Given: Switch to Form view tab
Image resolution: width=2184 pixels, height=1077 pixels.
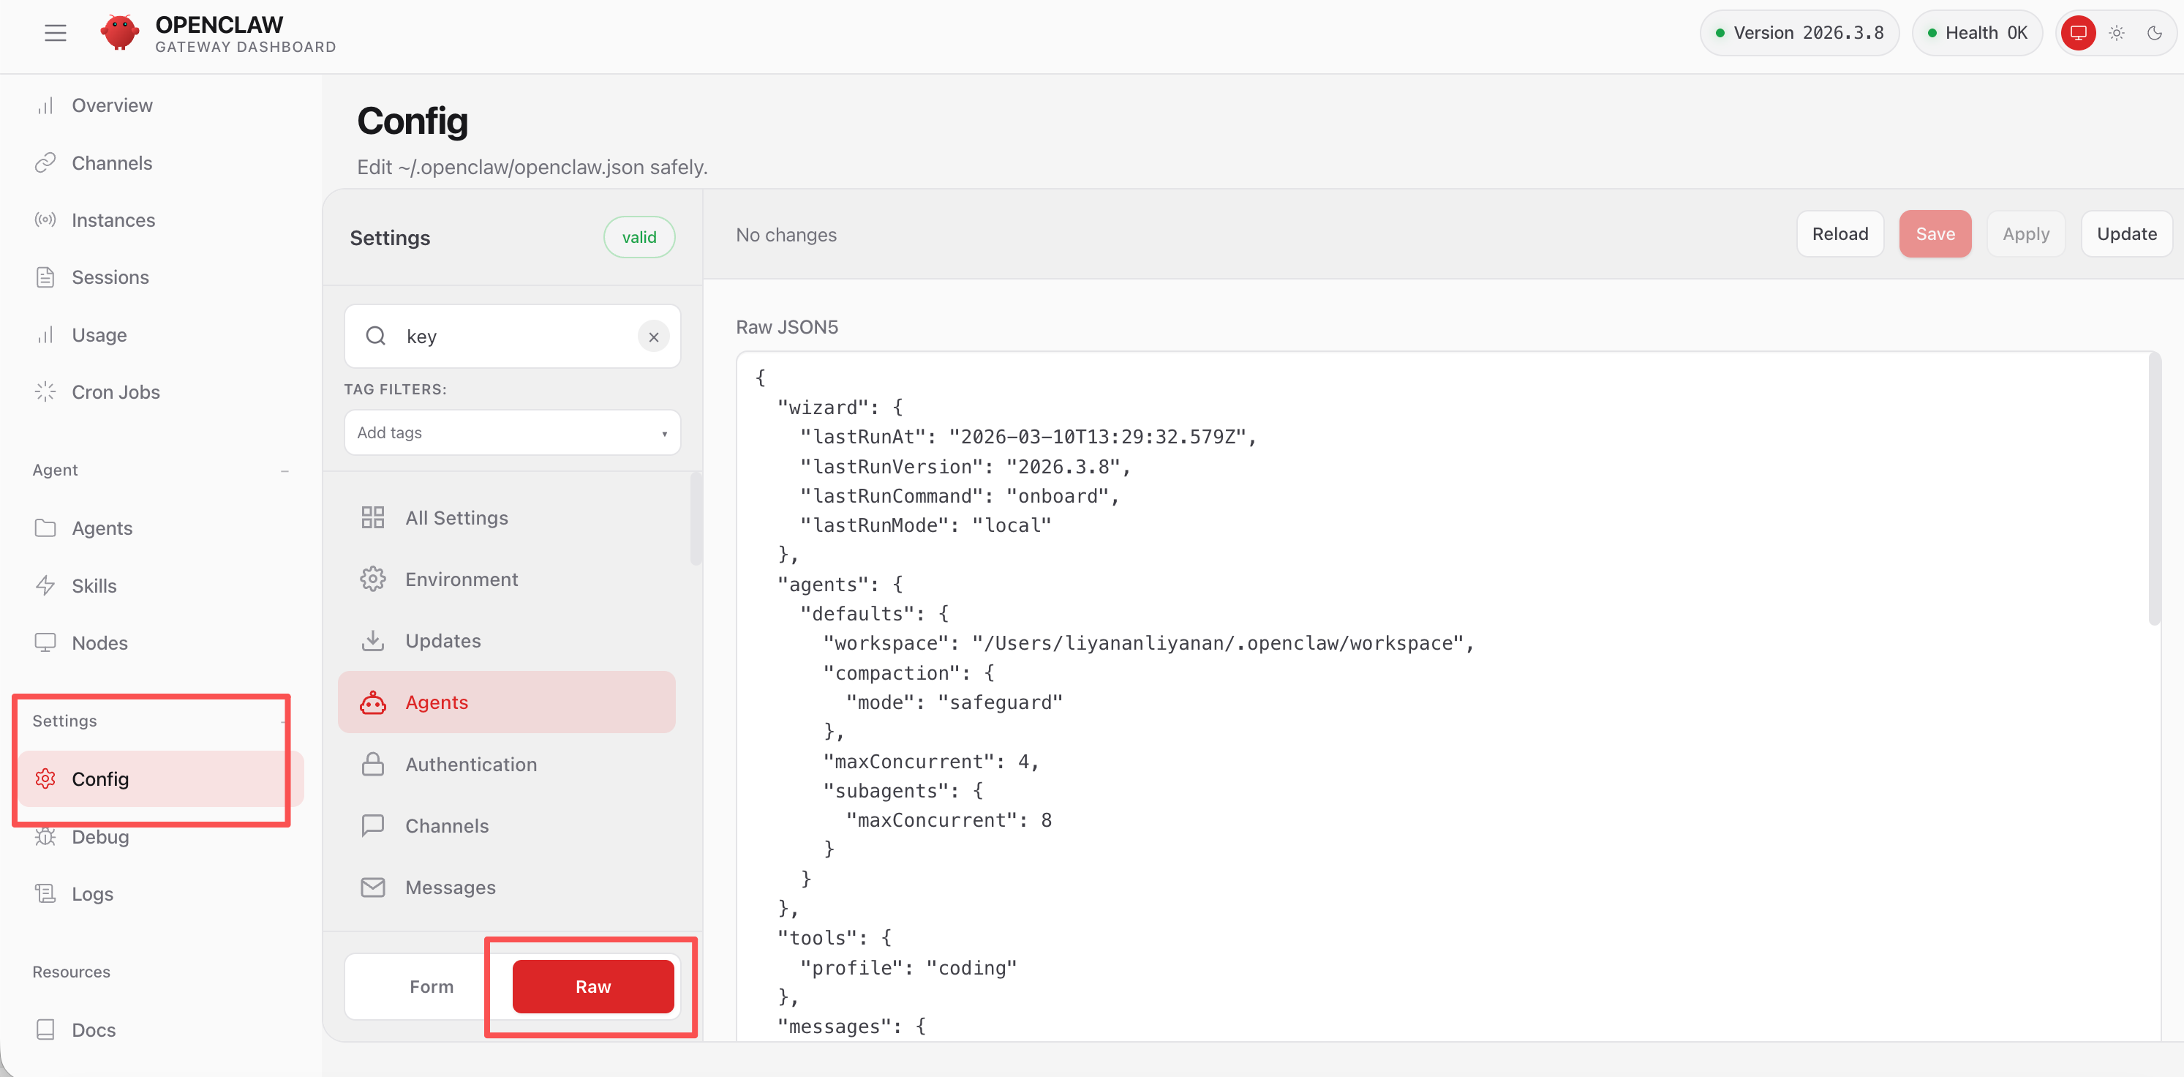Looking at the screenshot, I should [x=431, y=986].
